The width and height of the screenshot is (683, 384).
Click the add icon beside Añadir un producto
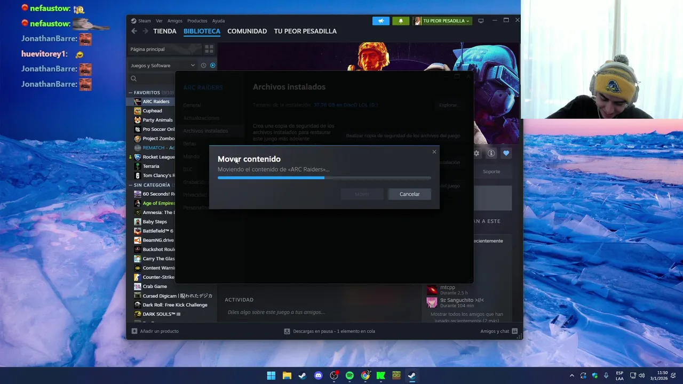pyautogui.click(x=134, y=331)
